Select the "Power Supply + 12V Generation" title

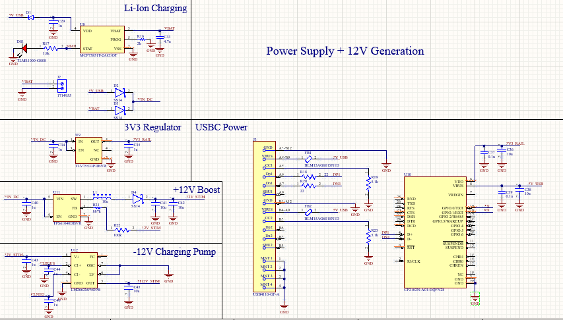click(x=345, y=51)
